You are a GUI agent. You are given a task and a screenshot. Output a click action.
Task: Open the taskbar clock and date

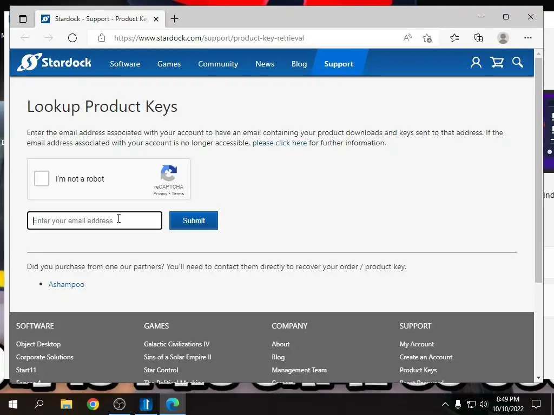tap(508, 404)
